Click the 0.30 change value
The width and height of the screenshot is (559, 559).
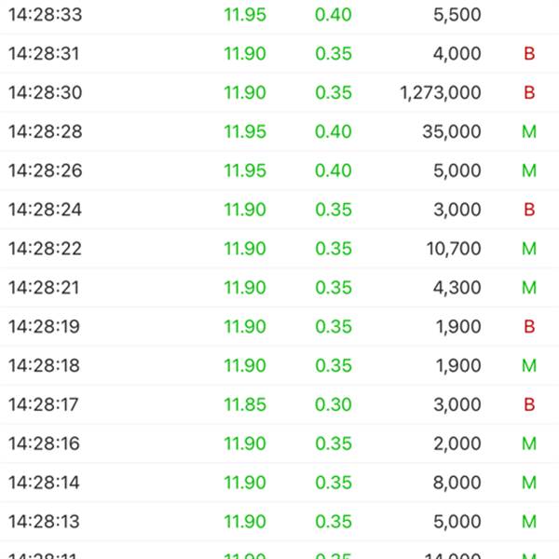334,404
